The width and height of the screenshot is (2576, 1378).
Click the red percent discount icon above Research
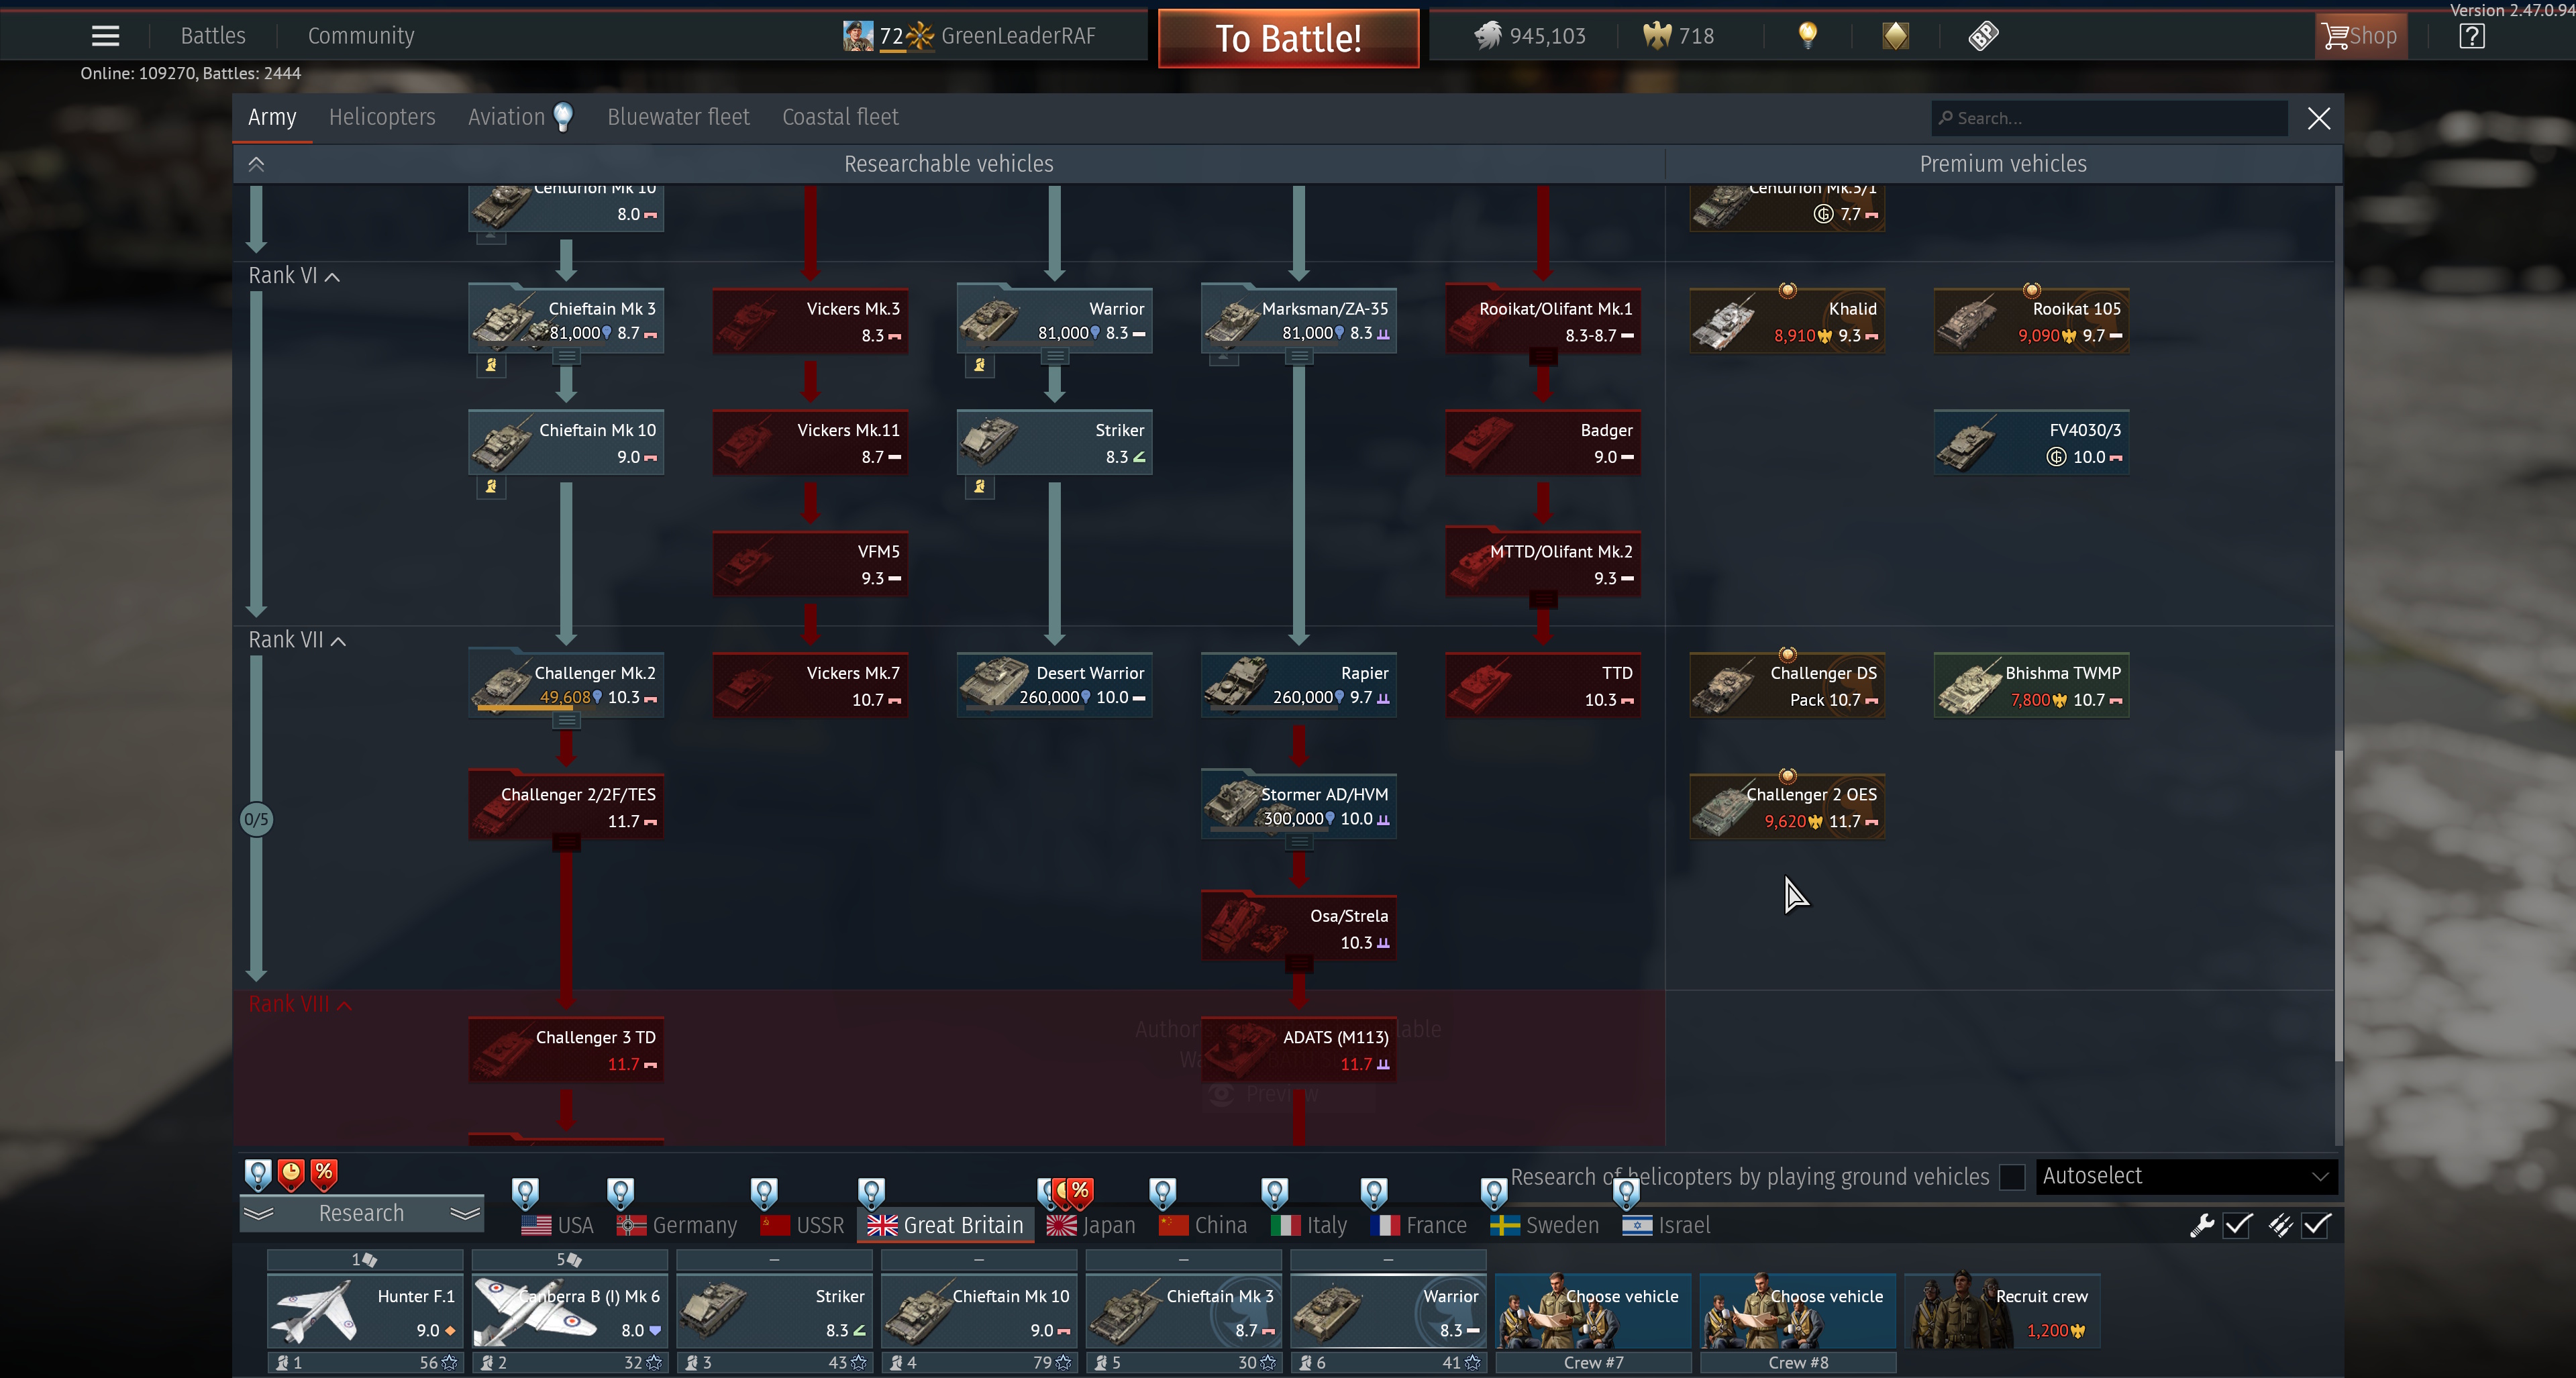324,1174
